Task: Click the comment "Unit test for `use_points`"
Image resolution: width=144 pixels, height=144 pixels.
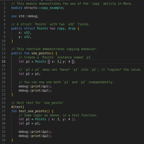Action: 38,103
